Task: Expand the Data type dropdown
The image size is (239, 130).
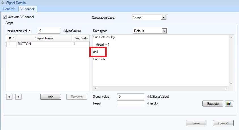Action: (x=164, y=31)
